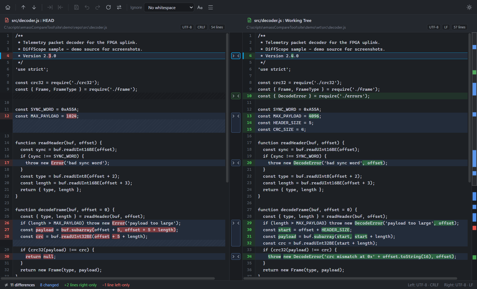477x289 pixels.
Task: Merge the DecodeError require line arrows
Action: coord(236,96)
